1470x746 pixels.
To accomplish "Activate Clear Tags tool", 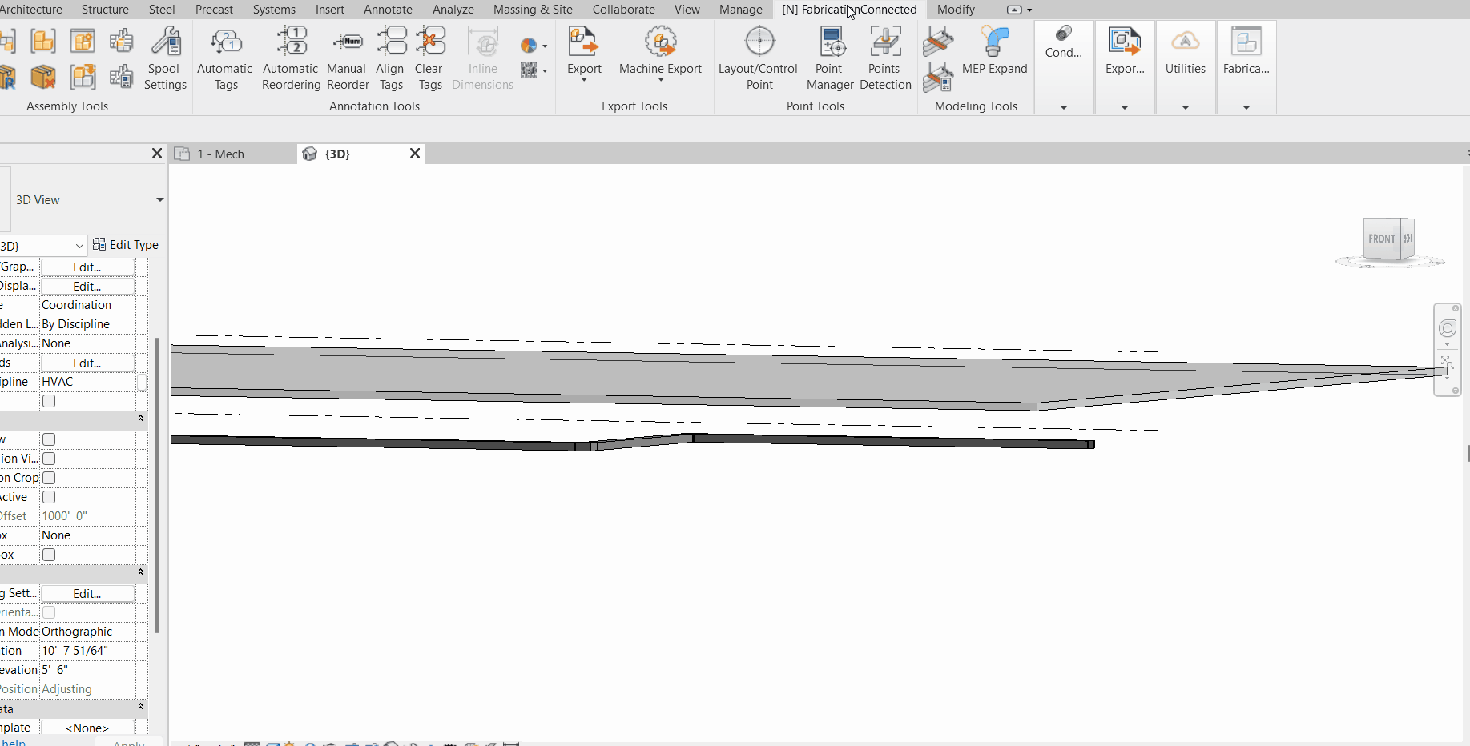I will click(430, 58).
